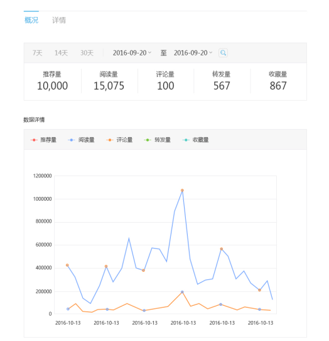Toggle the red 推荐量 legend marker

(34, 140)
